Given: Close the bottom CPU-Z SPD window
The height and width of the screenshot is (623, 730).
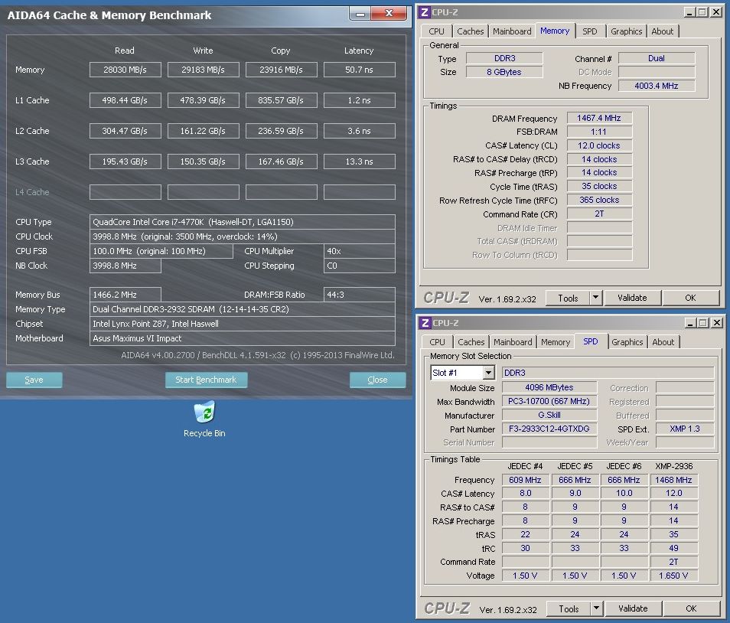Looking at the screenshot, I should 716,323.
